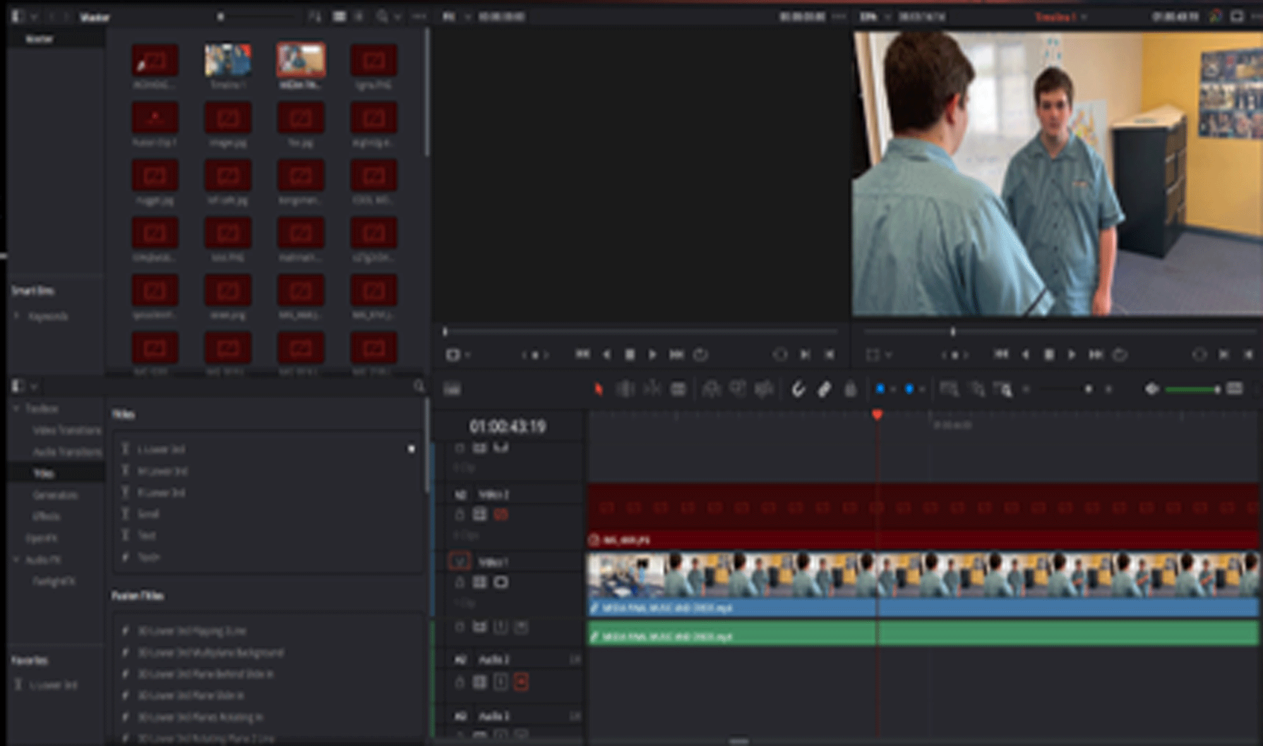The height and width of the screenshot is (746, 1263).
Task: Disable the Video 1 track visibility
Action: pyautogui.click(x=501, y=582)
